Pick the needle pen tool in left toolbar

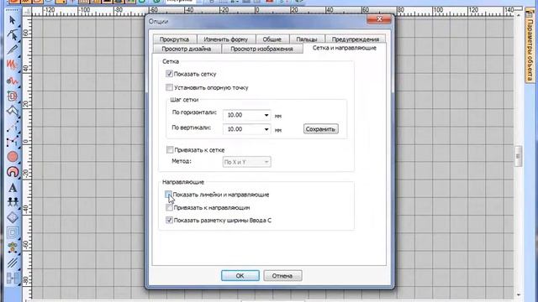13,49
